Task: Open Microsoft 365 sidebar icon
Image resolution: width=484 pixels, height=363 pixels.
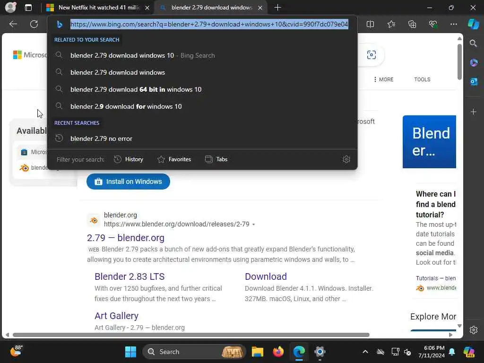Action: [474, 63]
